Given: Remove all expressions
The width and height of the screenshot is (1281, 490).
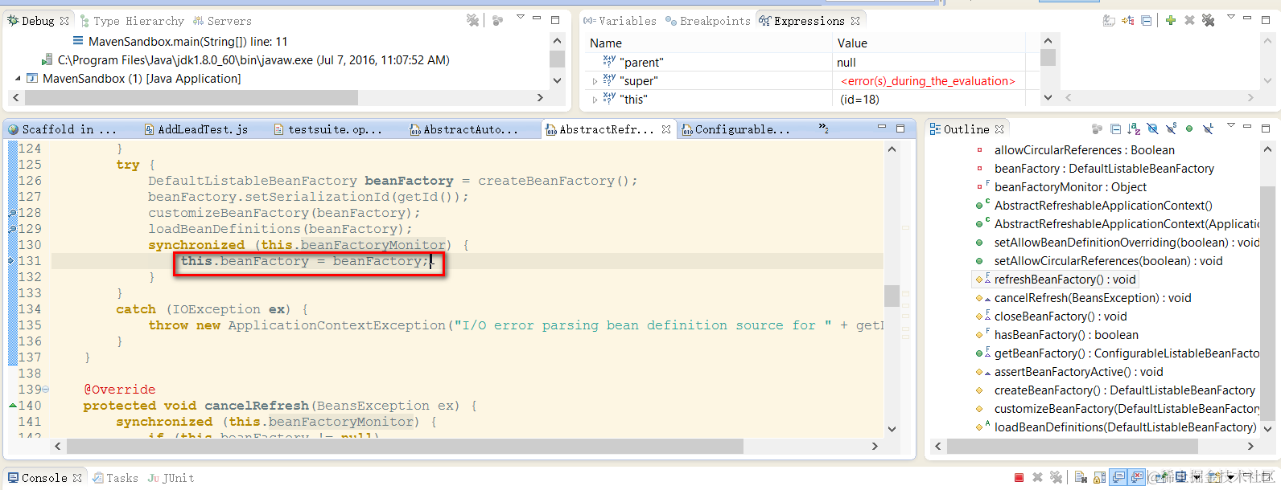Looking at the screenshot, I should (1208, 20).
